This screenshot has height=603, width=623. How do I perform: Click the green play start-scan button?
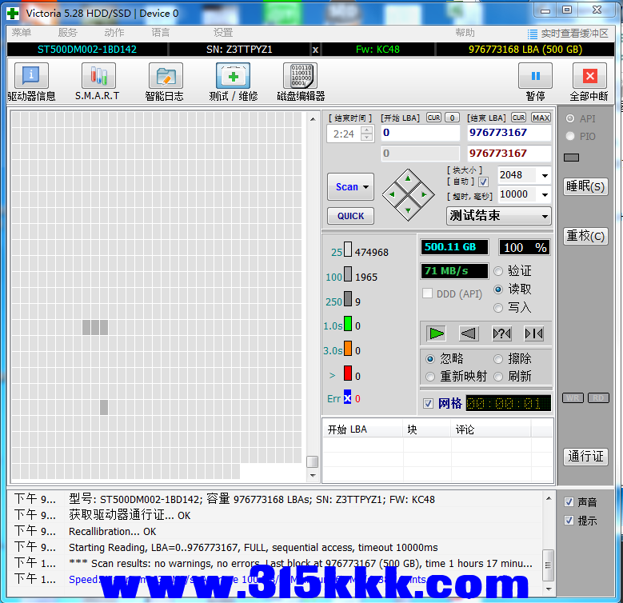[436, 333]
